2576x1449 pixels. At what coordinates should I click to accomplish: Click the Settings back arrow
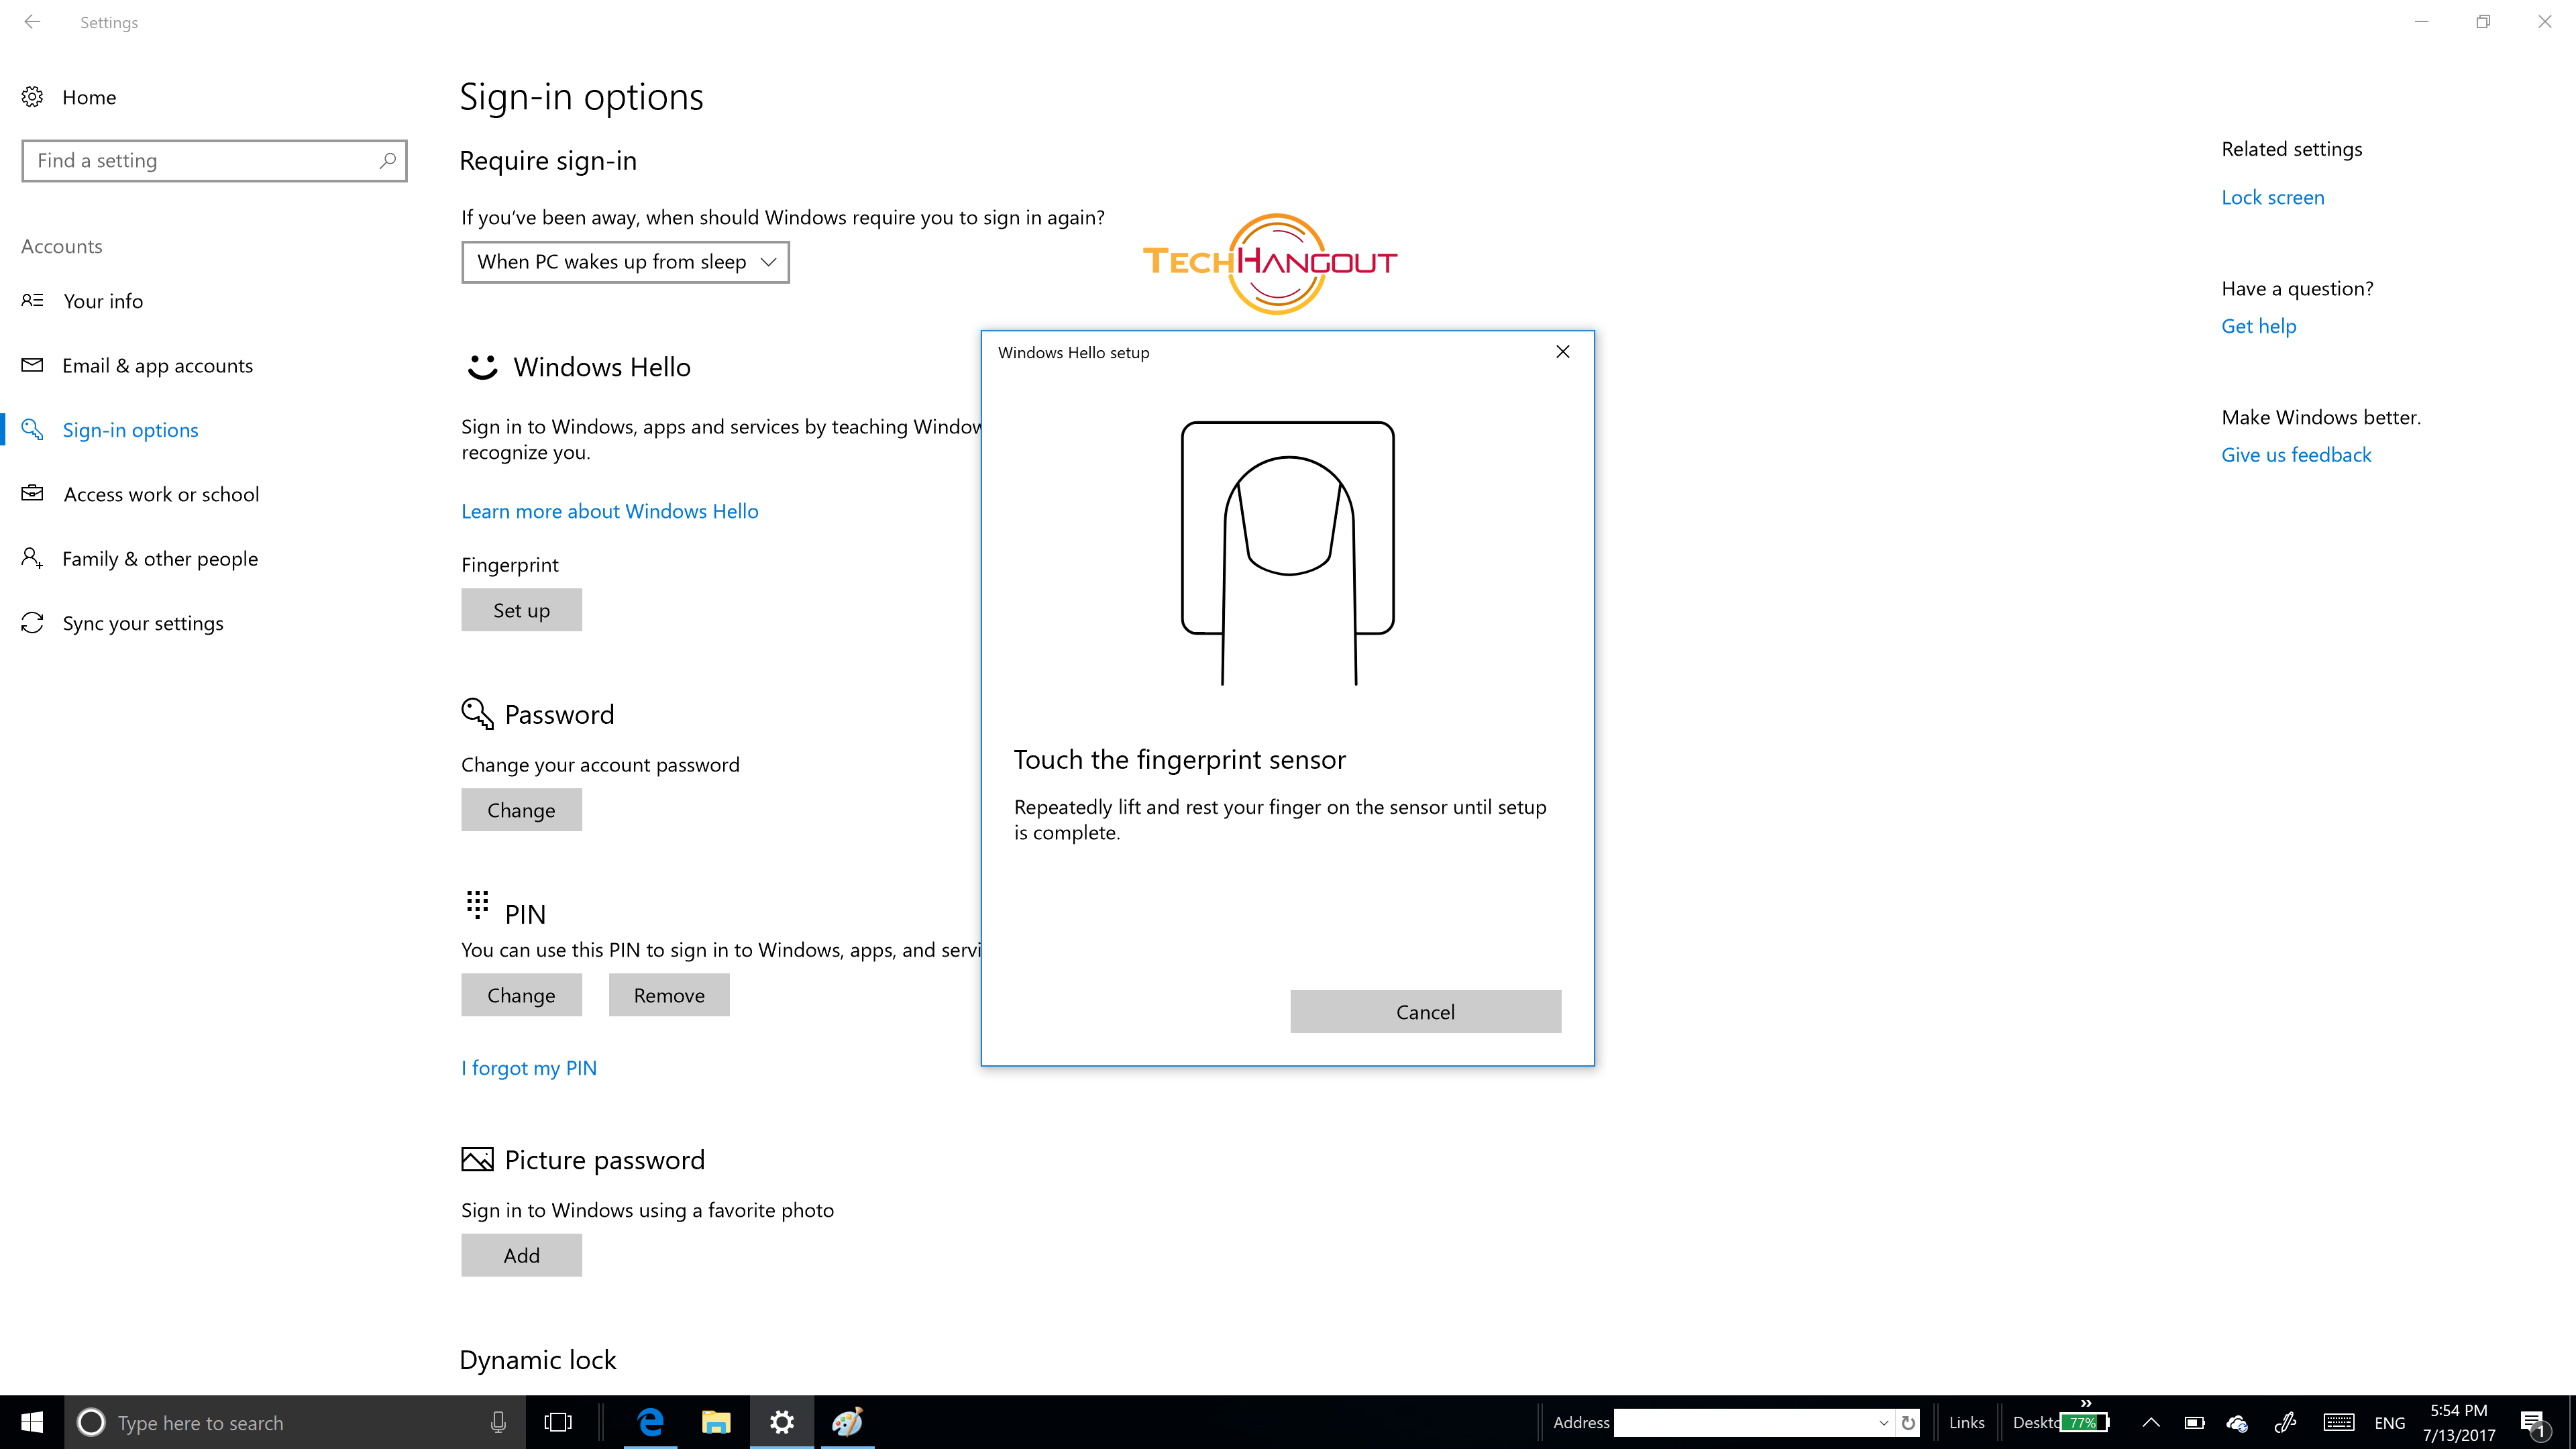(32, 22)
